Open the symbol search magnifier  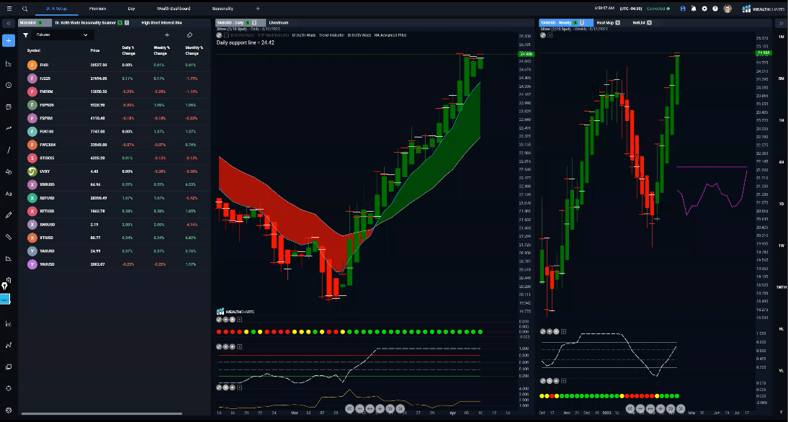click(x=25, y=9)
